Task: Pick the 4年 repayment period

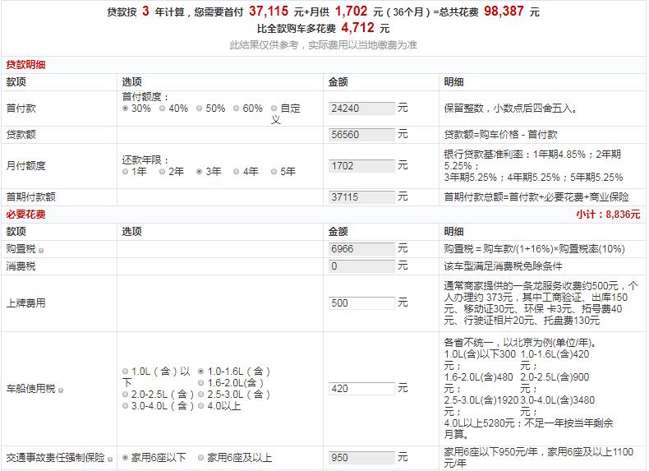Action: pyautogui.click(x=237, y=172)
